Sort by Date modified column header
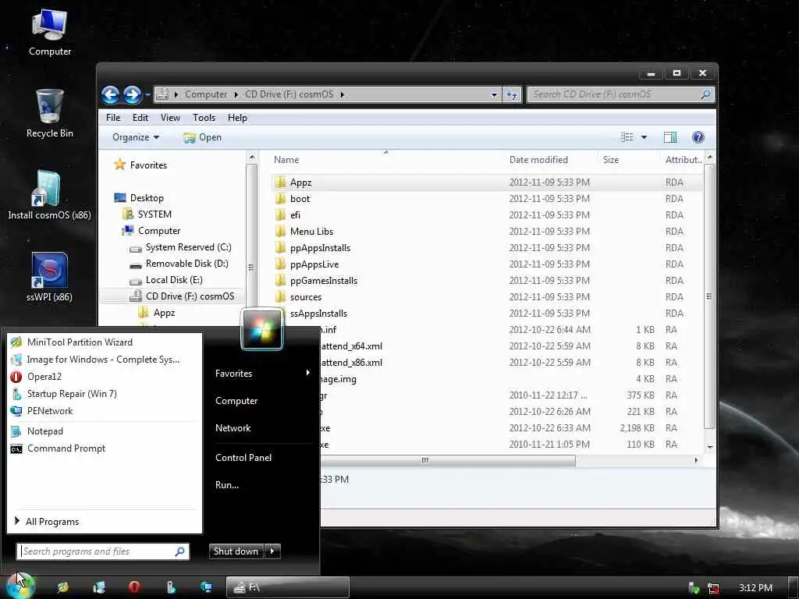Viewport: 799px width, 599px height. pos(538,159)
